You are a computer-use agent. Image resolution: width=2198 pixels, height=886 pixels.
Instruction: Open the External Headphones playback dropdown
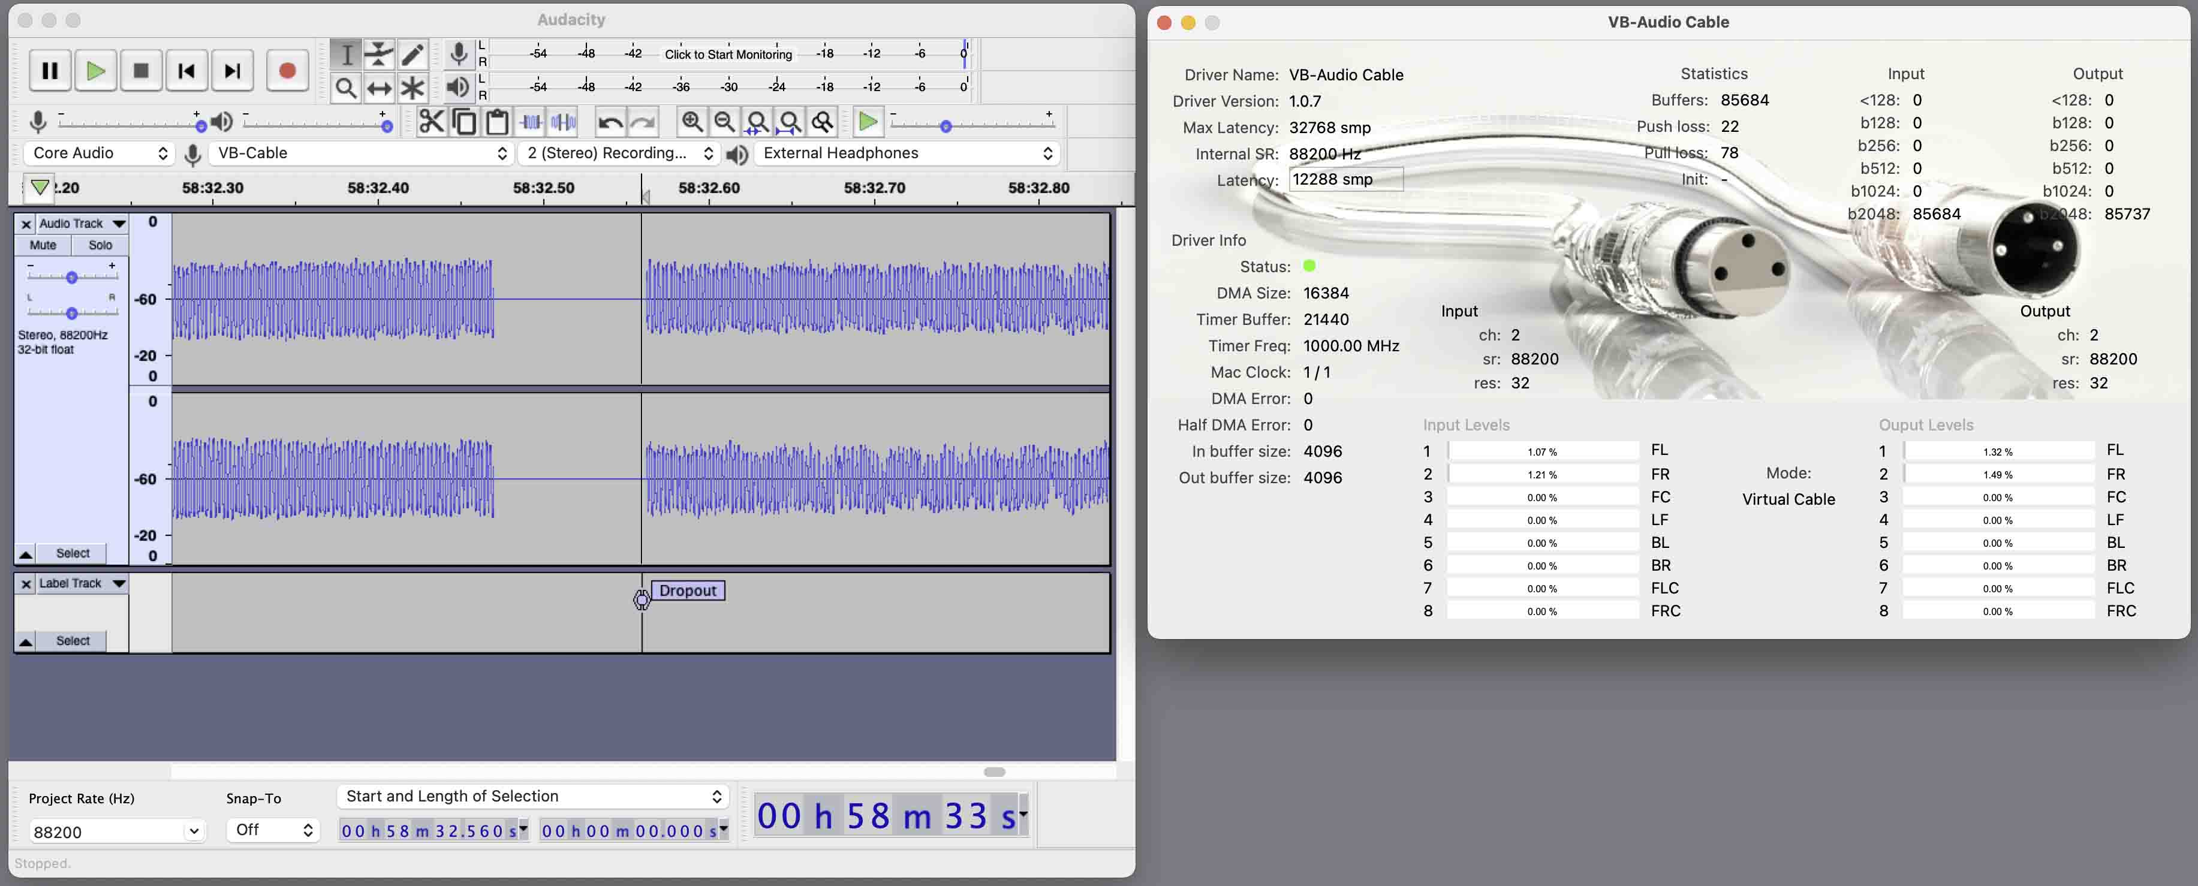[x=907, y=153]
